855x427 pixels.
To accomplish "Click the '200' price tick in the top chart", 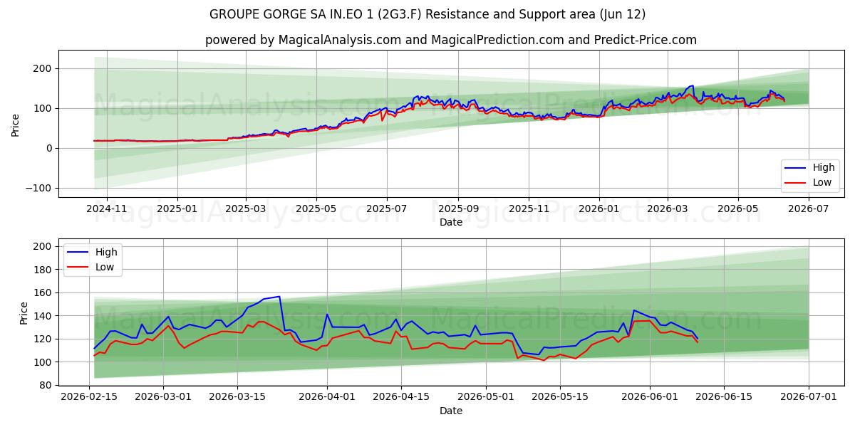I will pyautogui.click(x=43, y=68).
